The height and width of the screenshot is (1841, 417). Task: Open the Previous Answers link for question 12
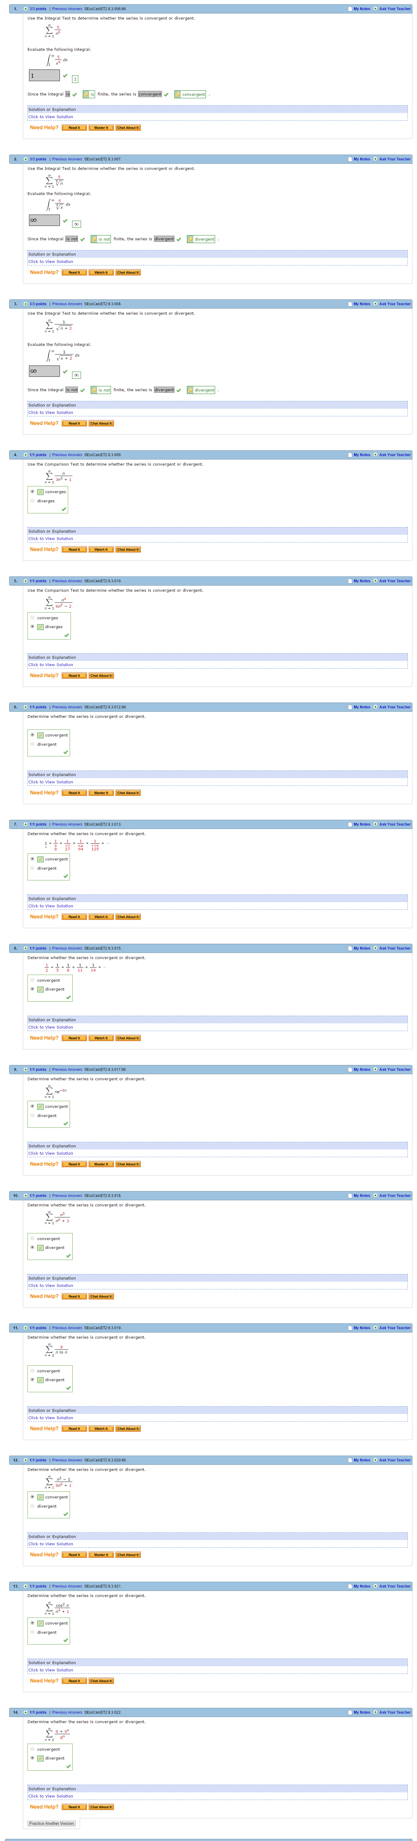[x=67, y=1460]
